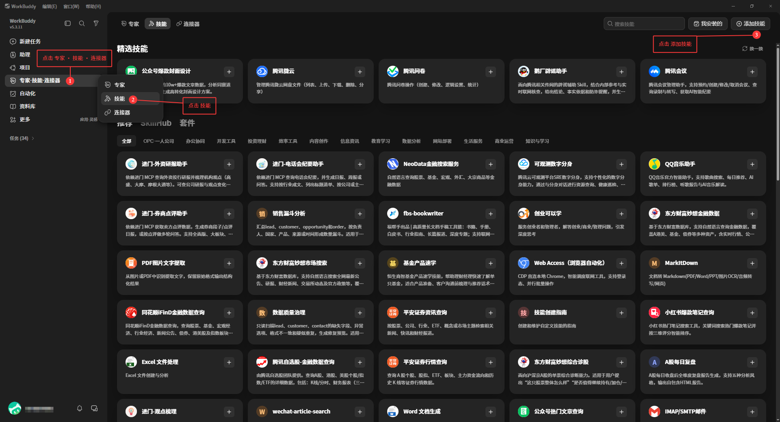The width and height of the screenshot is (780, 422).
Task: Expand the 任务 (34) section
Action: click(x=22, y=138)
